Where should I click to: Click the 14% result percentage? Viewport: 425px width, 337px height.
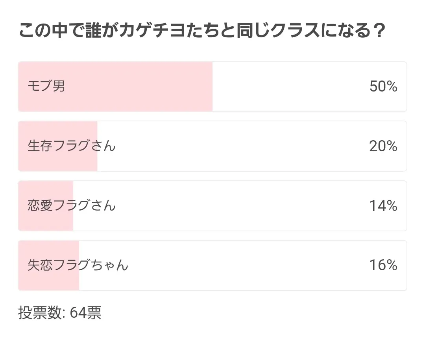(x=383, y=206)
